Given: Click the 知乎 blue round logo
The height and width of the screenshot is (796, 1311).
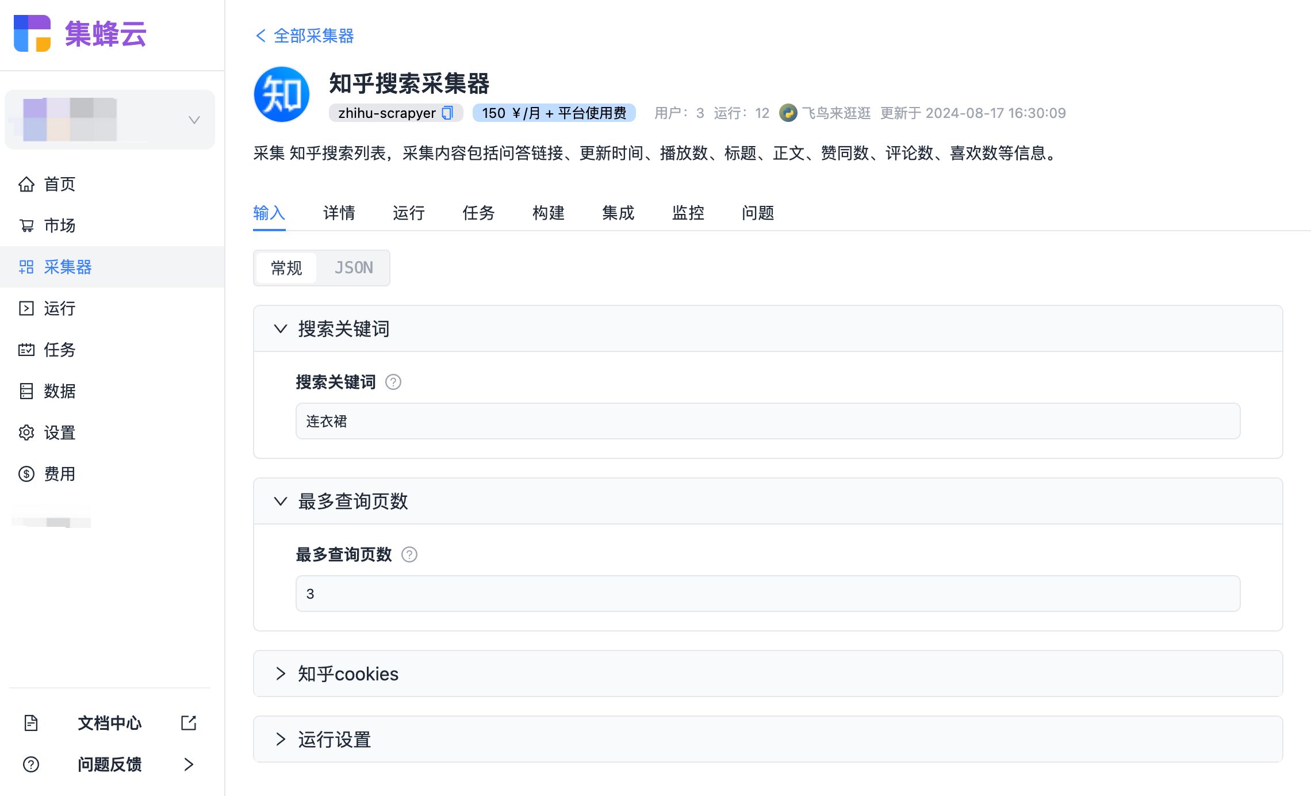Looking at the screenshot, I should point(282,94).
